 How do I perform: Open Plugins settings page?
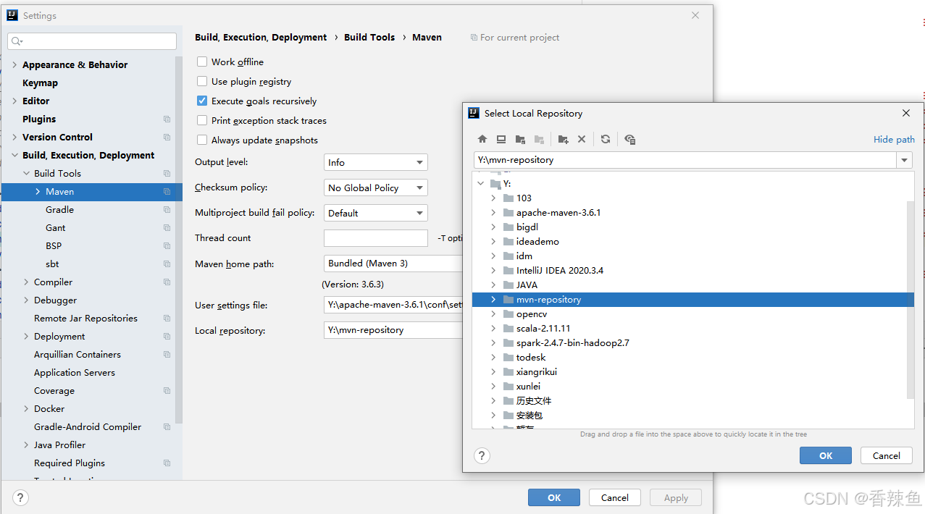39,119
